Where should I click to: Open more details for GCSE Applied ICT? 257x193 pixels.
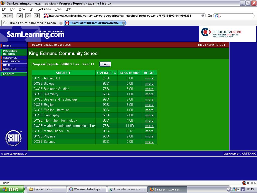[x=149, y=78]
